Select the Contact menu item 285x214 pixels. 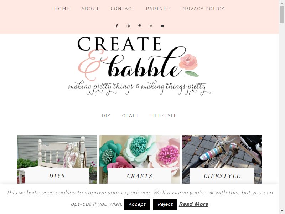point(123,9)
